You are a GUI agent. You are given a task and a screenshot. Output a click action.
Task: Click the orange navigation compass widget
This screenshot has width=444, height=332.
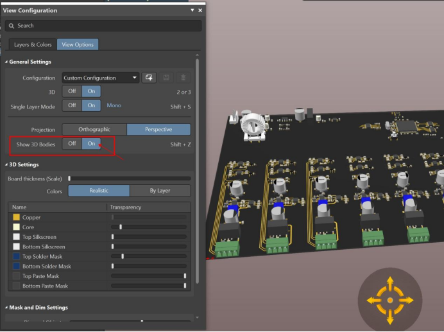tap(389, 300)
